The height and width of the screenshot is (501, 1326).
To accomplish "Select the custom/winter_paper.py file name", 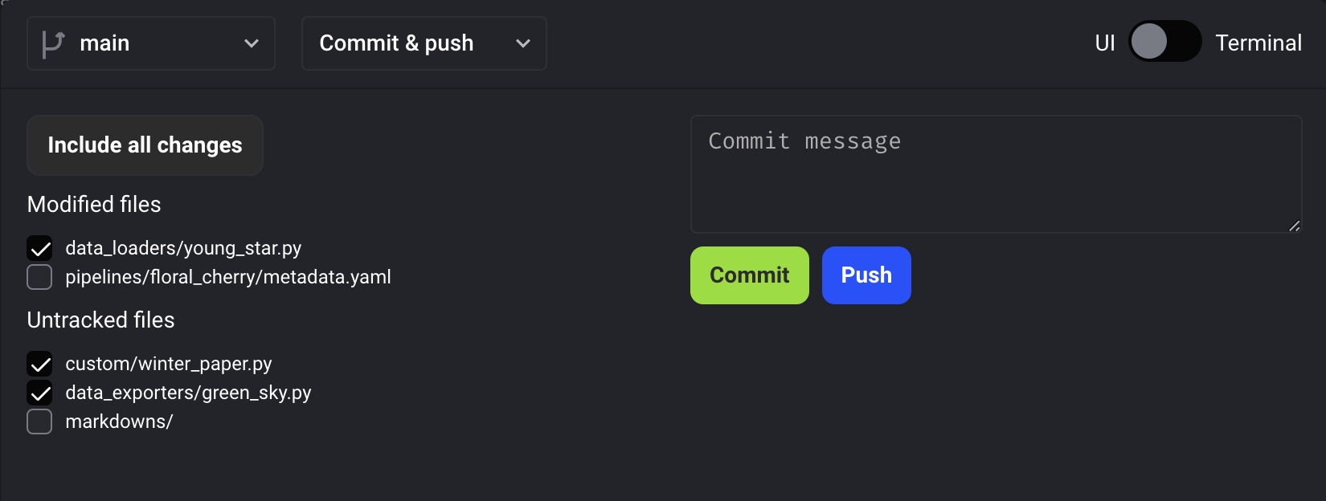I will [169, 364].
